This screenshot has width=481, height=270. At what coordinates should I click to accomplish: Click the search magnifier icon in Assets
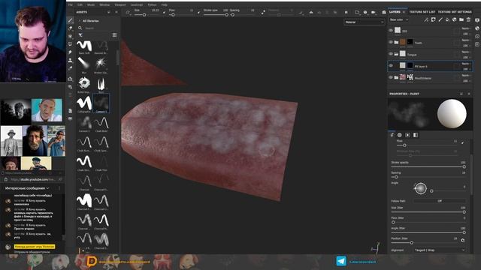click(x=80, y=28)
